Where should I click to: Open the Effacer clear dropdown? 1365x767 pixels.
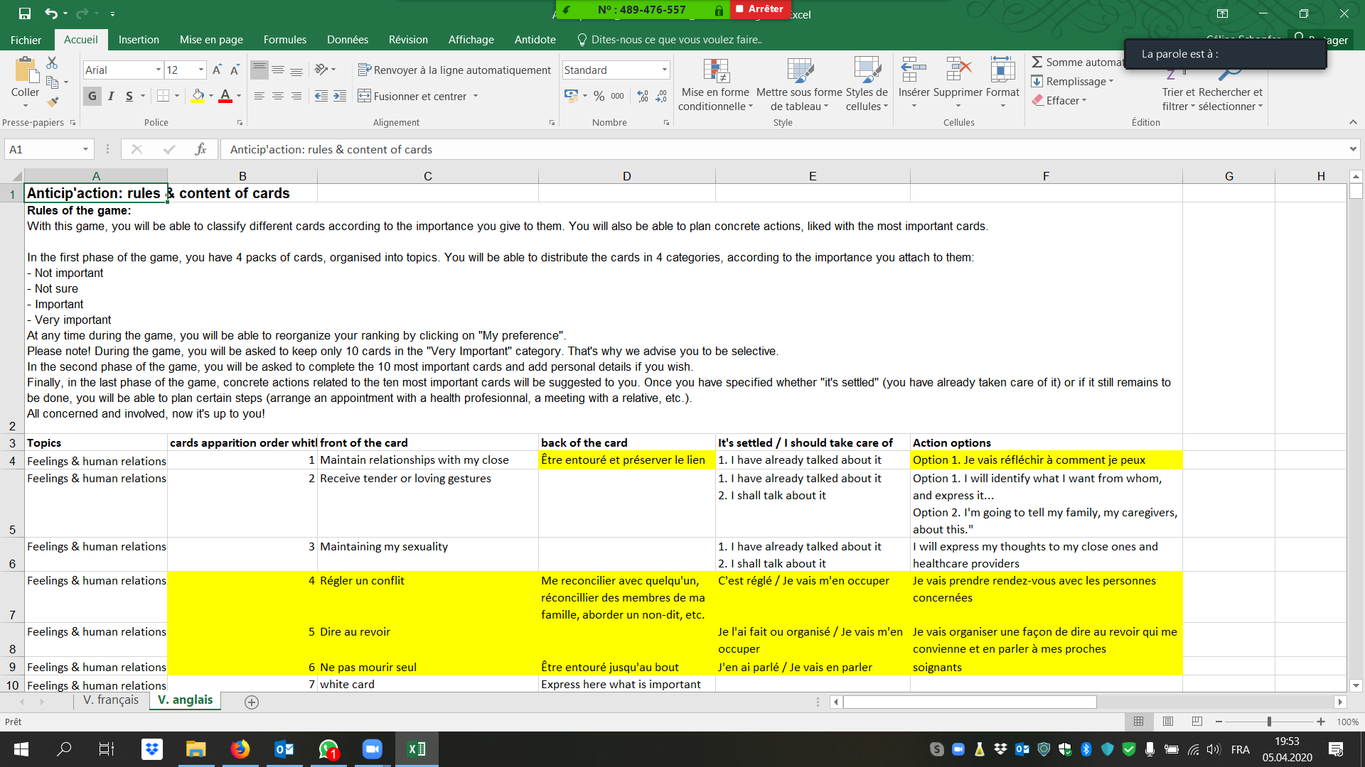[1059, 100]
